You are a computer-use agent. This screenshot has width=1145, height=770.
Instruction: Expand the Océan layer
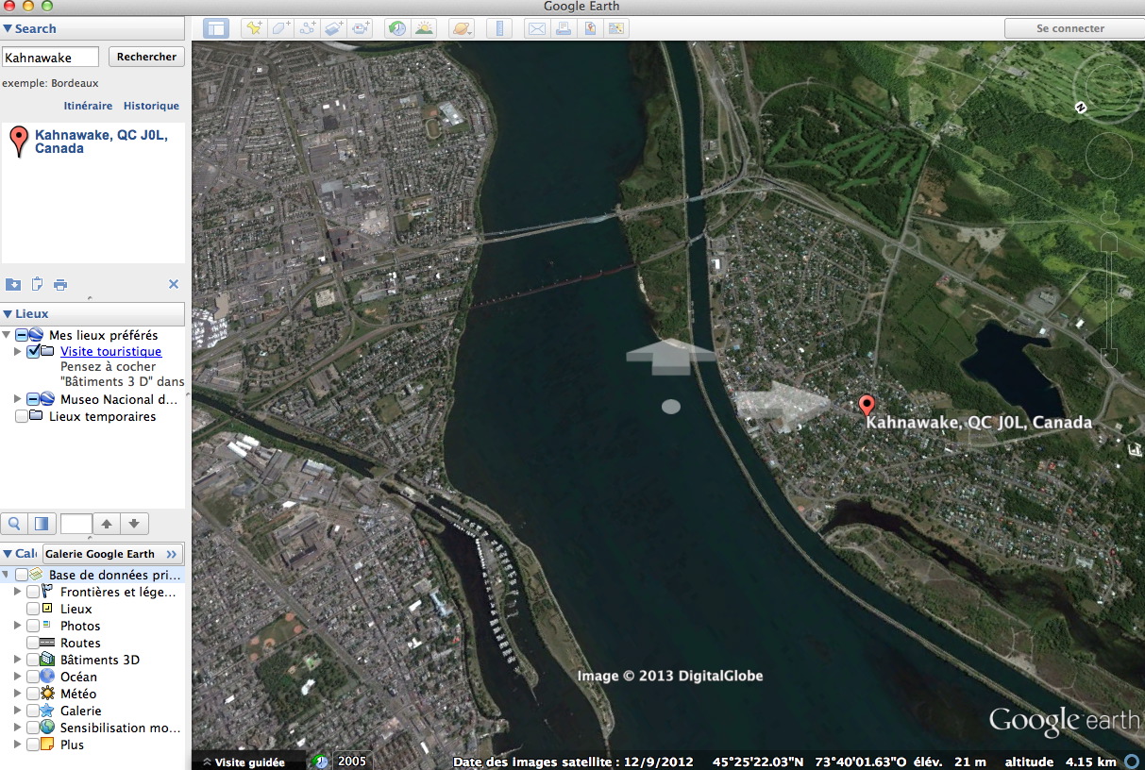(18, 677)
